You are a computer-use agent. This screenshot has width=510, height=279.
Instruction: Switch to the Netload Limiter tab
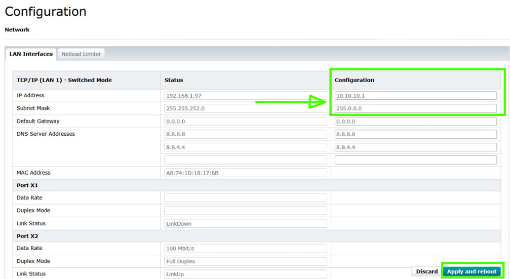click(x=81, y=54)
